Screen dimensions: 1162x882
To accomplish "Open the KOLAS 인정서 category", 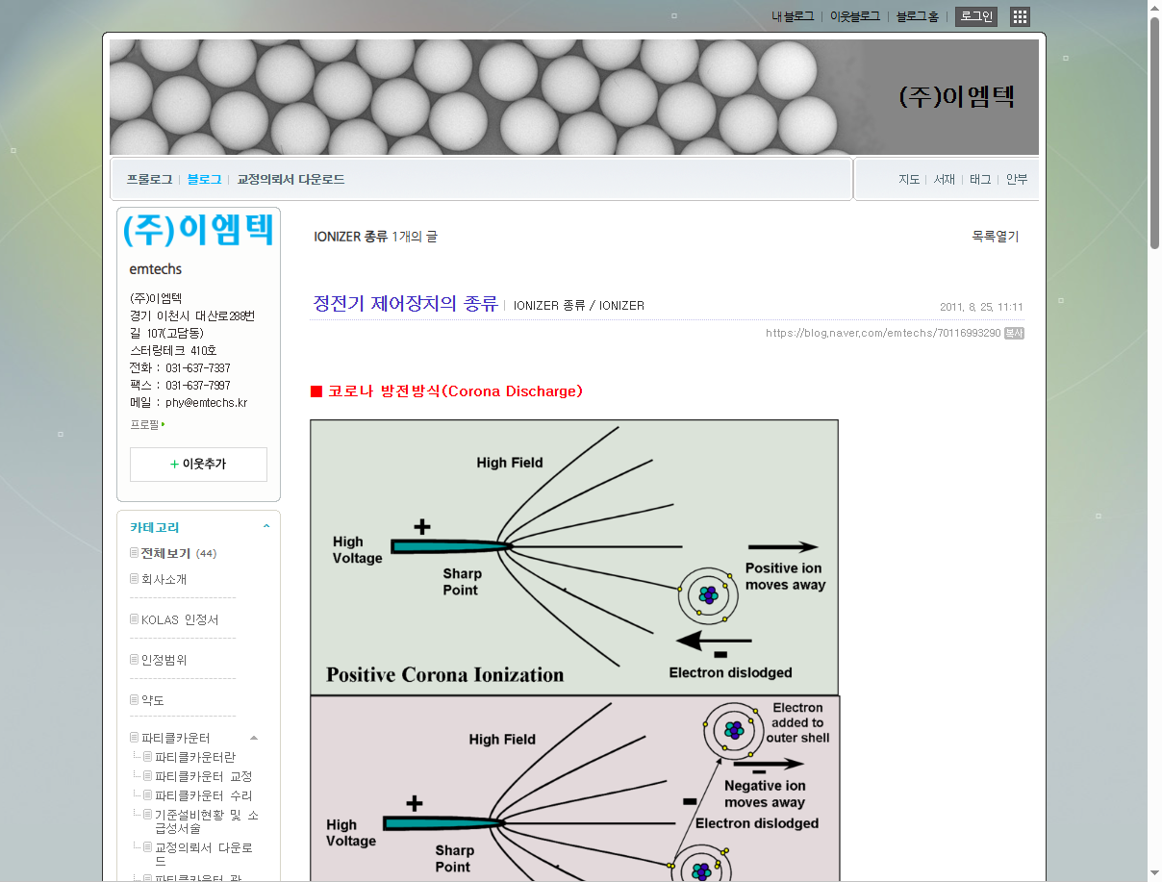I will click(180, 619).
